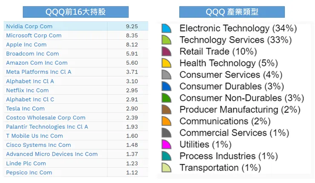This screenshot has height=183, width=315.
Task: Open the Nvidia Corp Com link
Action: point(29,26)
